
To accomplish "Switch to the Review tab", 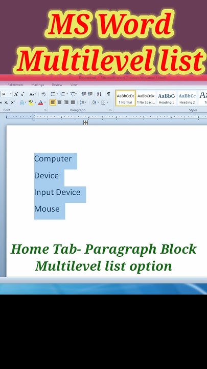I will point(57,85).
